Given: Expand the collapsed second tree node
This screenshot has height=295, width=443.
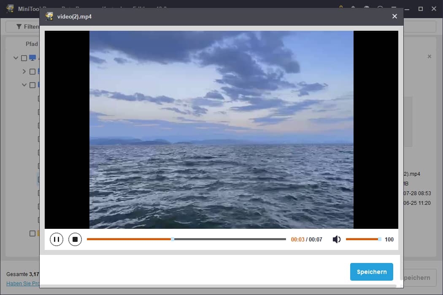Looking at the screenshot, I should click(24, 72).
